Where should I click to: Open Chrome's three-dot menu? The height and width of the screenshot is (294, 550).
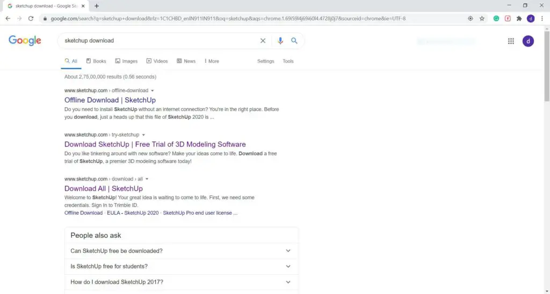point(542,19)
